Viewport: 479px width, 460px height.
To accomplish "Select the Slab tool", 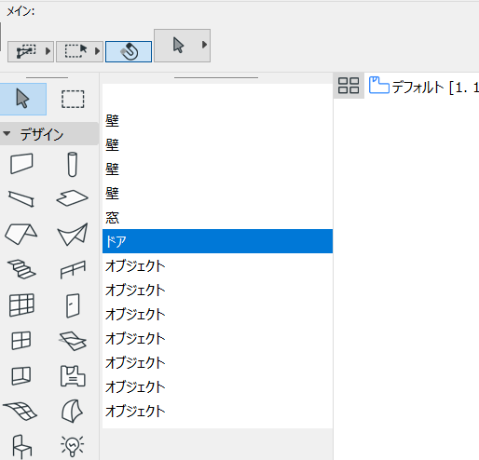I will coord(72,198).
